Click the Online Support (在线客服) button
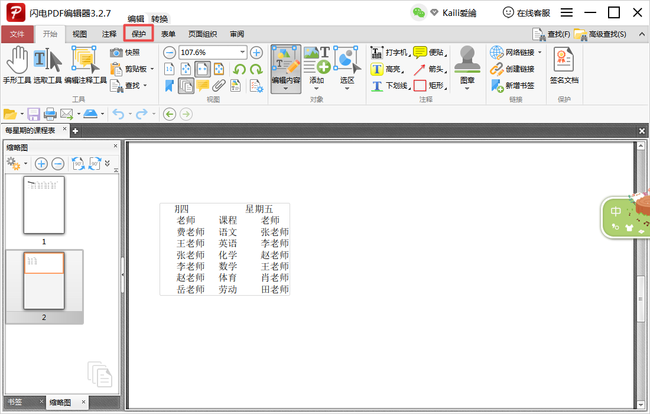 (526, 12)
